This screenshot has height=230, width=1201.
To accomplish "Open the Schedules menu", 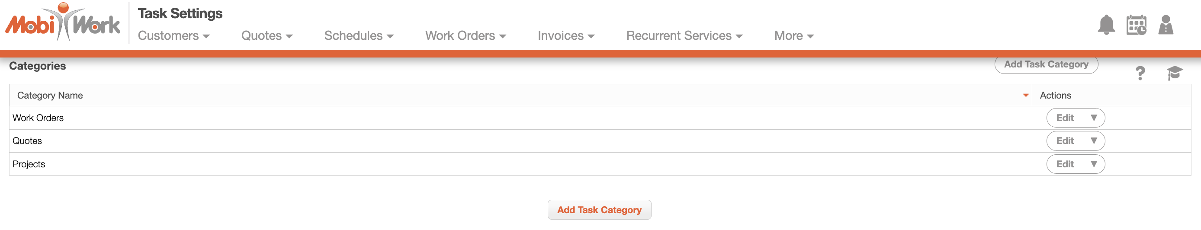I will click(359, 36).
